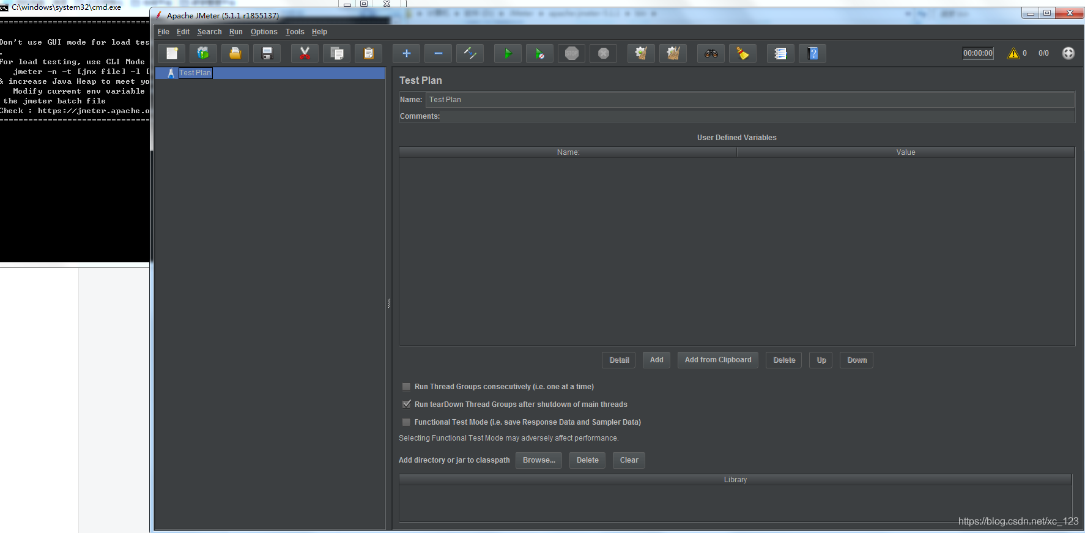Click the Value column header
The width and height of the screenshot is (1085, 533).
pos(906,152)
